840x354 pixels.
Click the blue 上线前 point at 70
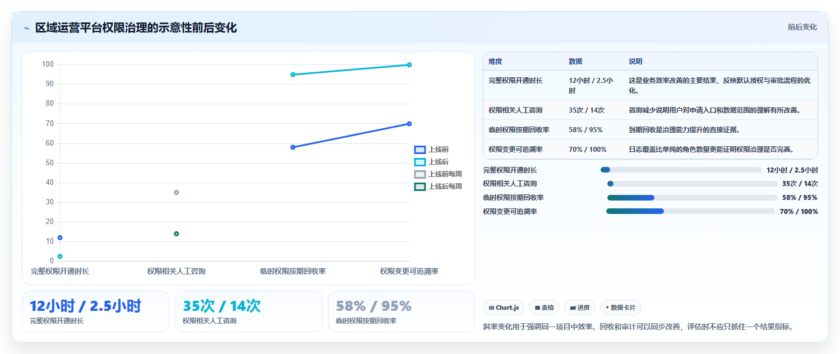409,124
